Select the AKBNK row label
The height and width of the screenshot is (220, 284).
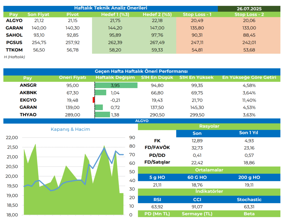(x=28, y=93)
